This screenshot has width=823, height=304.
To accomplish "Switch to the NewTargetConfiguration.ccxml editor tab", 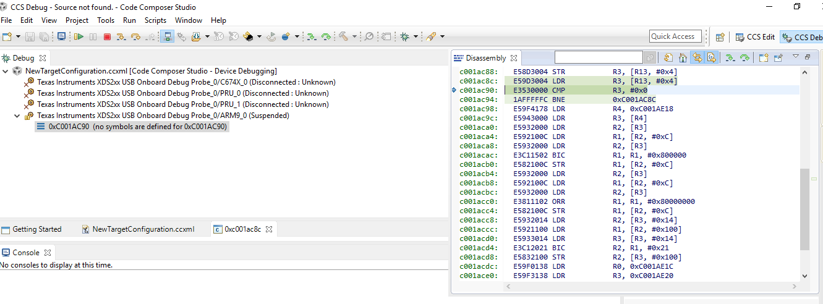I will [139, 229].
